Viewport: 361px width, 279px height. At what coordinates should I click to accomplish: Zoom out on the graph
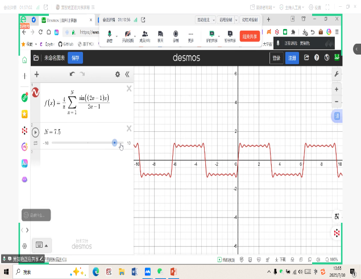[337, 101]
